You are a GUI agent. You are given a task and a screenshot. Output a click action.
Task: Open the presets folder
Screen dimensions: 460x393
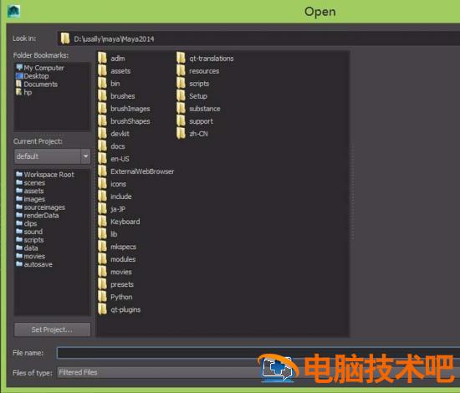116,284
